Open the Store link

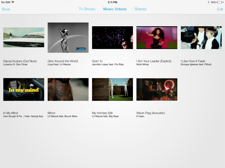[6, 9]
